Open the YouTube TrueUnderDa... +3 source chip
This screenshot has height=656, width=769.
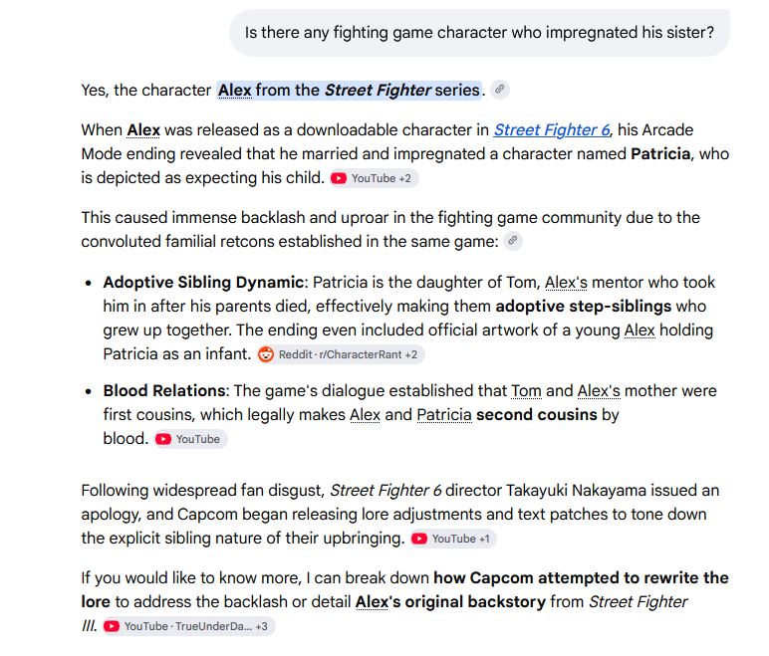(189, 626)
